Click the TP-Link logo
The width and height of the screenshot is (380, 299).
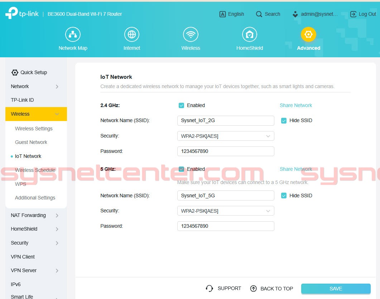tap(22, 13)
